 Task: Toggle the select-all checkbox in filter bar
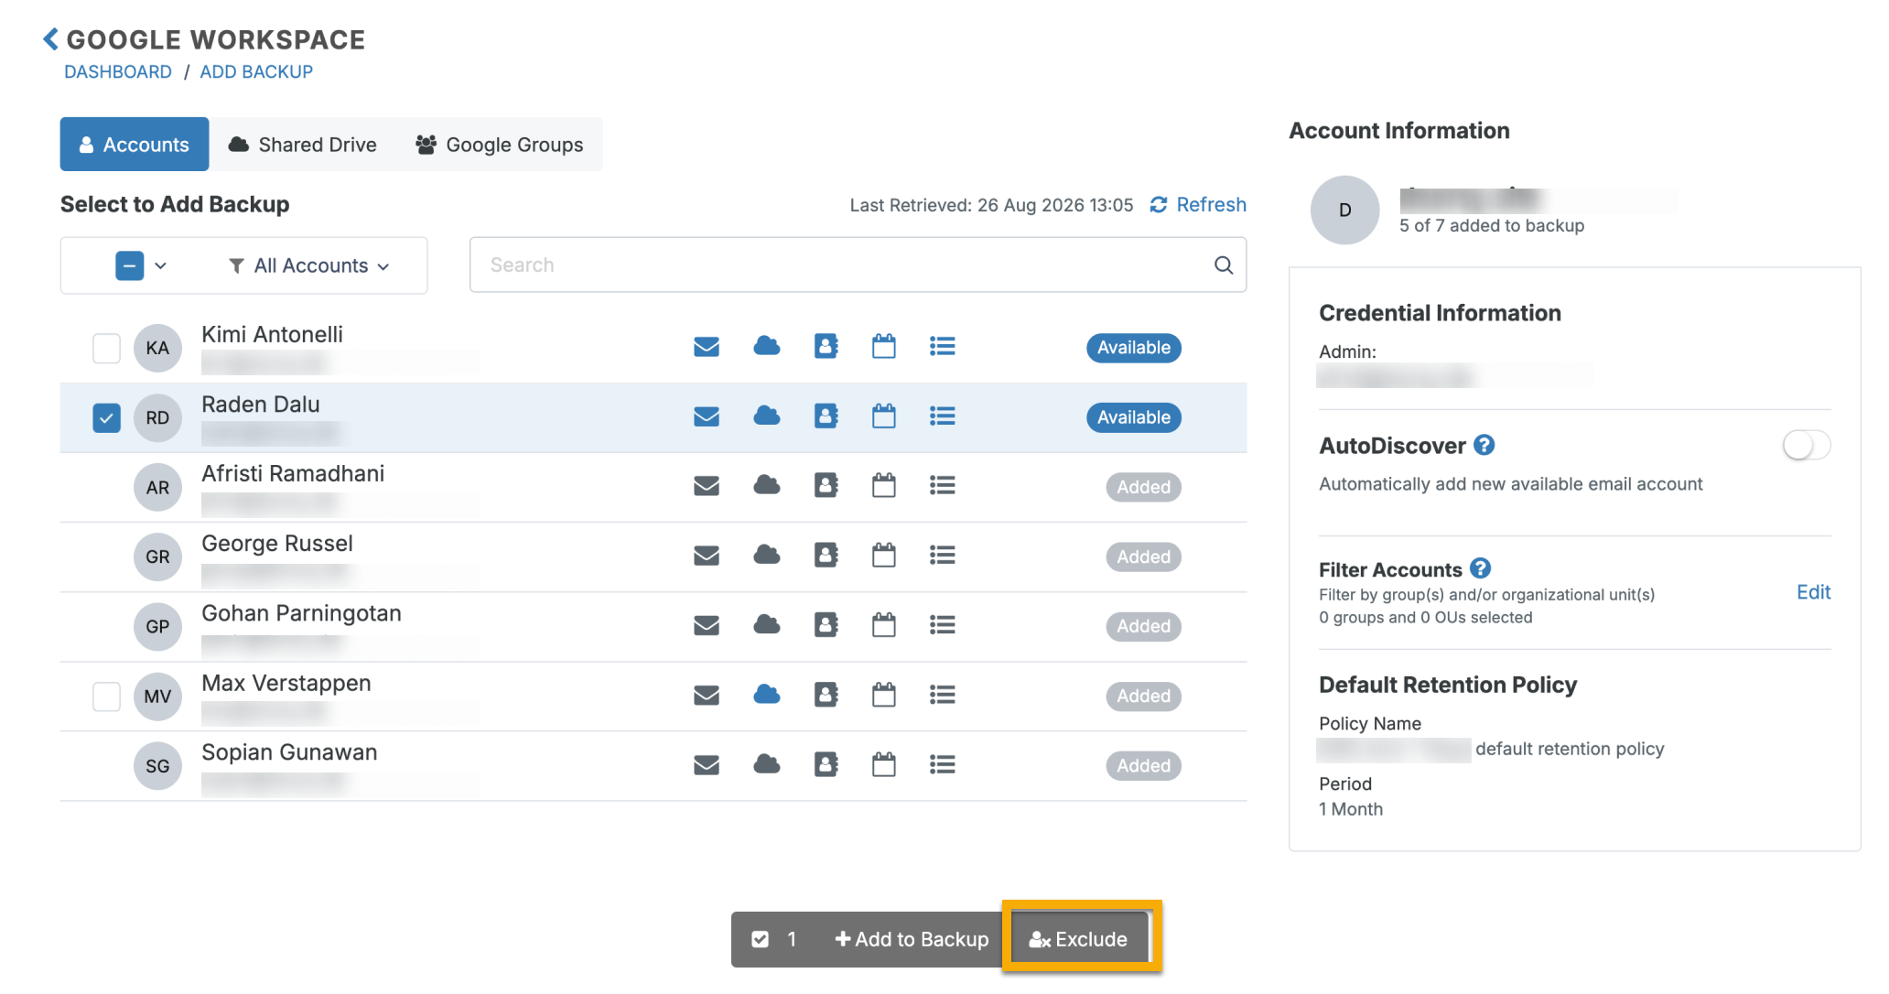(x=130, y=265)
